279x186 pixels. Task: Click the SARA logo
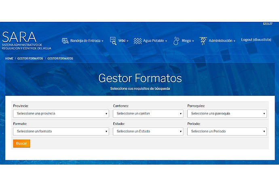[x=19, y=37]
